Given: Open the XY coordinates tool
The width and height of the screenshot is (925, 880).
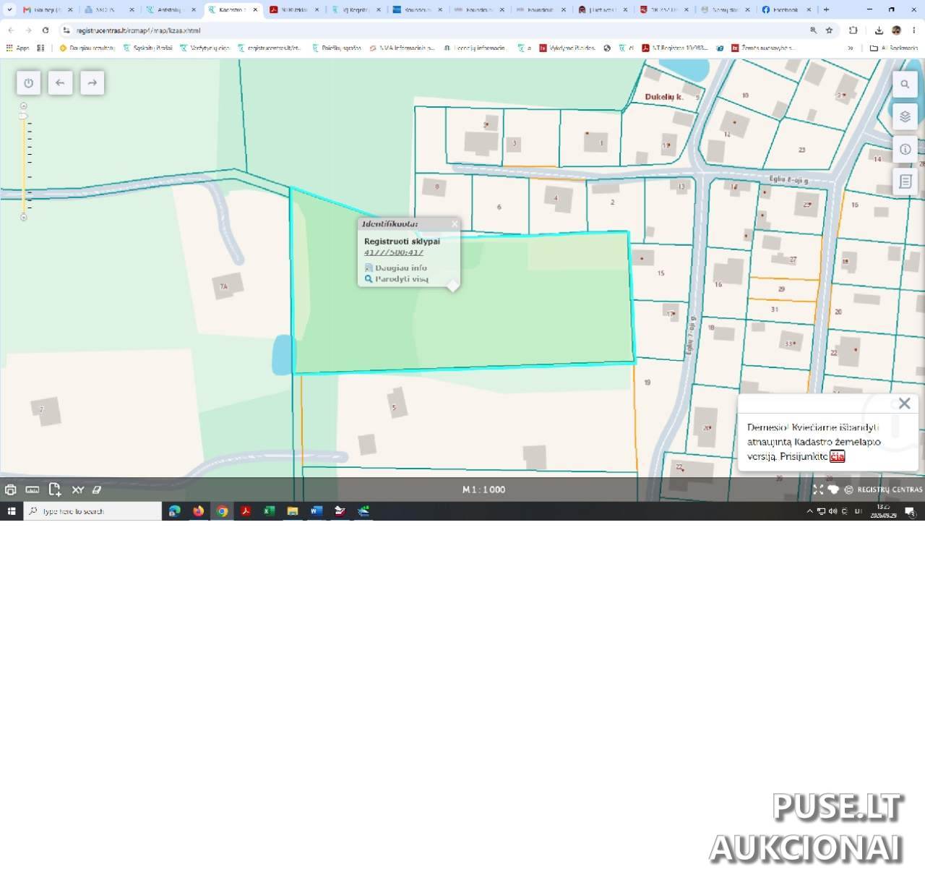Looking at the screenshot, I should click(78, 490).
